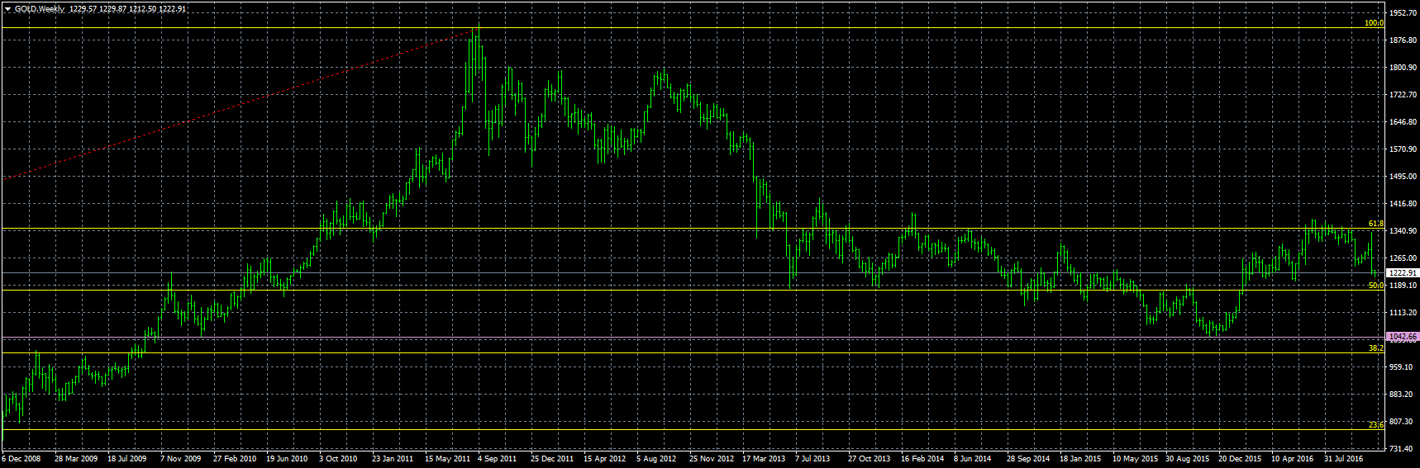Click the 1340.90 price scale label
The image size is (1420, 468).
click(x=1403, y=231)
